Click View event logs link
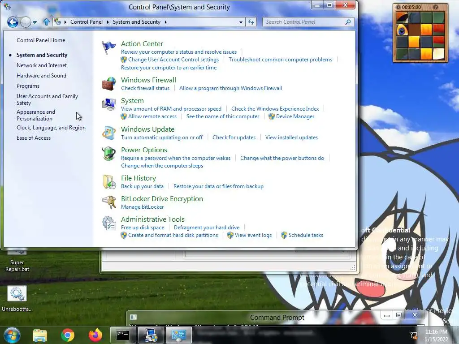The height and width of the screenshot is (344, 459). [x=253, y=235]
